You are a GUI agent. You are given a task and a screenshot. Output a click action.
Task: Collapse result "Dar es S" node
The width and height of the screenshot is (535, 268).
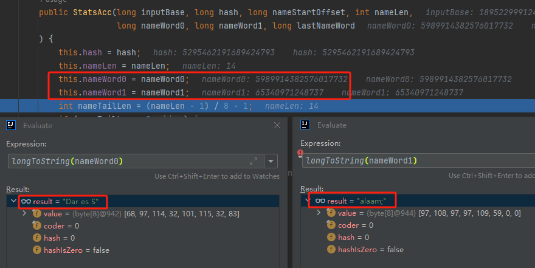pyautogui.click(x=13, y=201)
